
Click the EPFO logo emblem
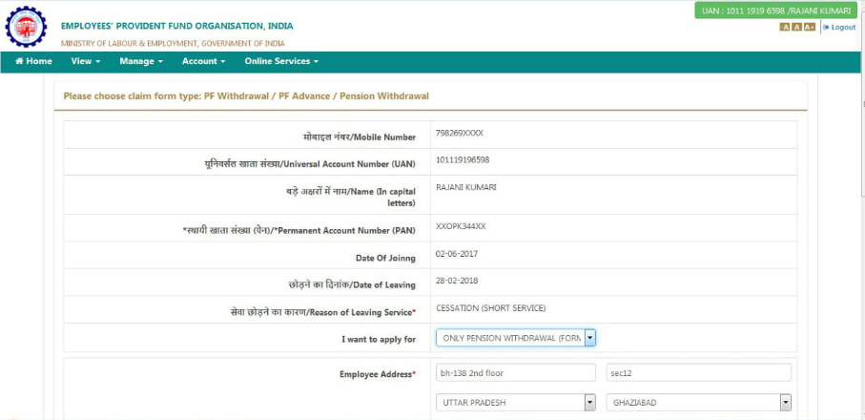tap(26, 28)
